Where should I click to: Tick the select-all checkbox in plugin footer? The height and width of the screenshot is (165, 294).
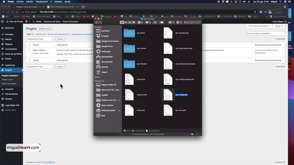(29, 60)
